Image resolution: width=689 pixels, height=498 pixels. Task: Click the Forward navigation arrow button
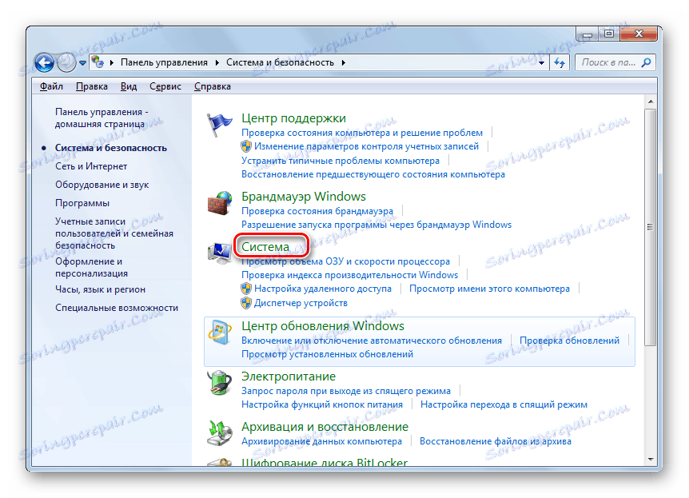(x=66, y=62)
